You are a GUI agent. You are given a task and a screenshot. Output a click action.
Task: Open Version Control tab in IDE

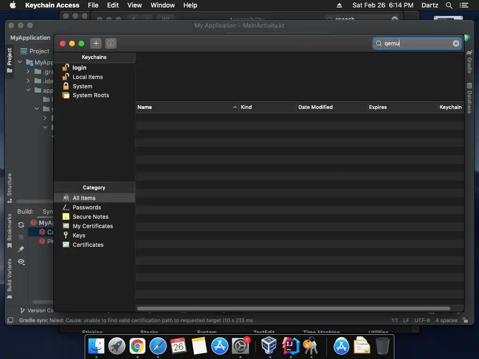click(36, 310)
